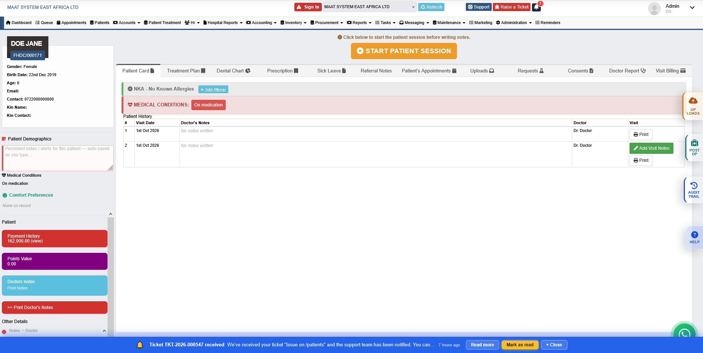Open the Uploads side panel icon
The image size is (703, 353).
(693, 106)
